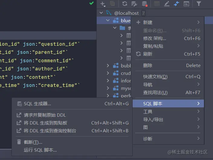Click the Duplicate data source icon
The image size is (213, 160).
pyautogui.click(x=112, y=4)
